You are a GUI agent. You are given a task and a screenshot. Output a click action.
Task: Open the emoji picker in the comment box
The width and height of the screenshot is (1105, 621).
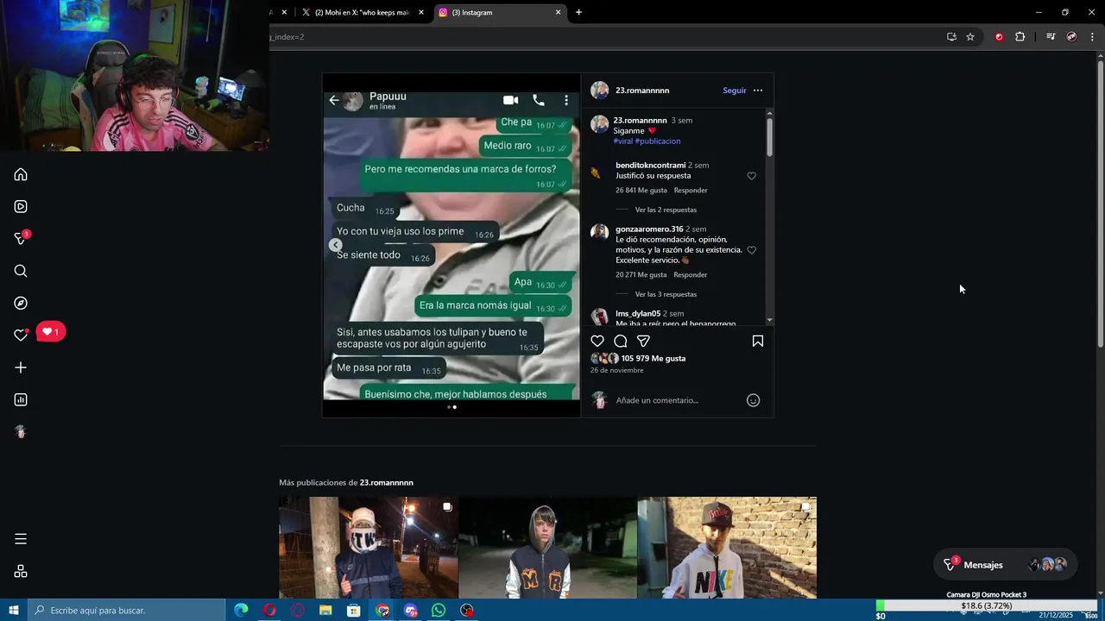[753, 400]
